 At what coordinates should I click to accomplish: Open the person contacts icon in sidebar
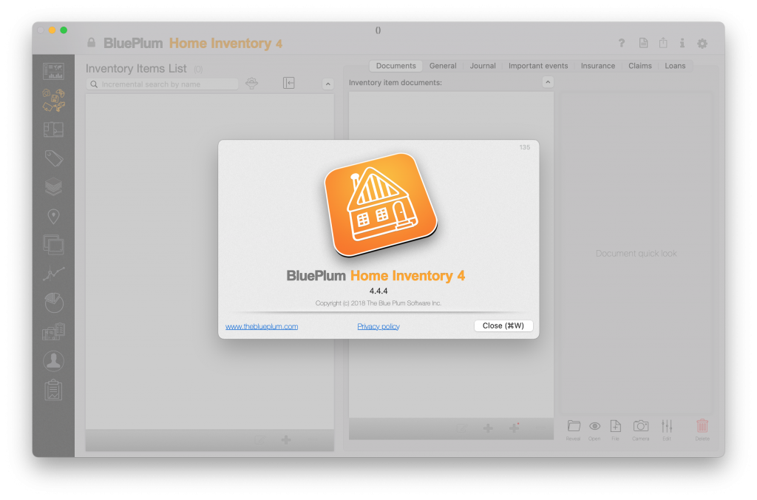pos(53,361)
